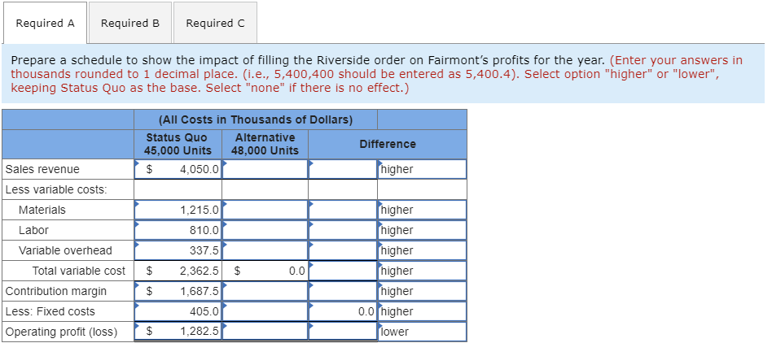Open Contribution margin higher/lower dropdown
The height and width of the screenshot is (343, 772).
422,291
